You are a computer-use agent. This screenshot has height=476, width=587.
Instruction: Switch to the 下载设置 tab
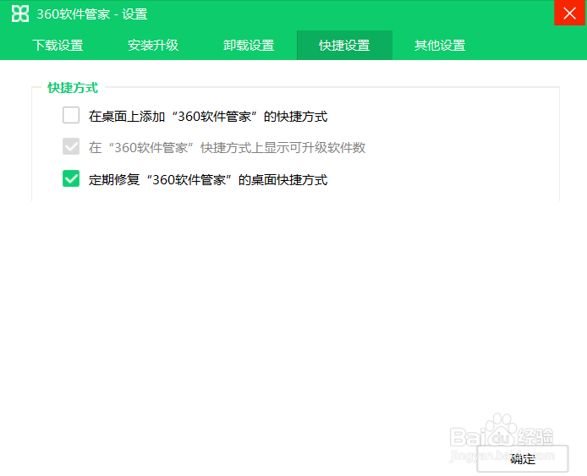[x=58, y=46]
